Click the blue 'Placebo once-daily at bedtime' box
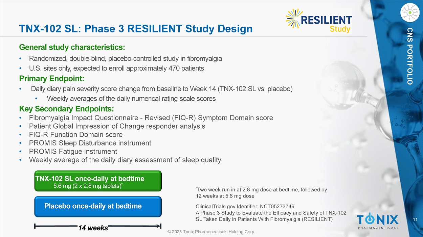 pos(98,206)
